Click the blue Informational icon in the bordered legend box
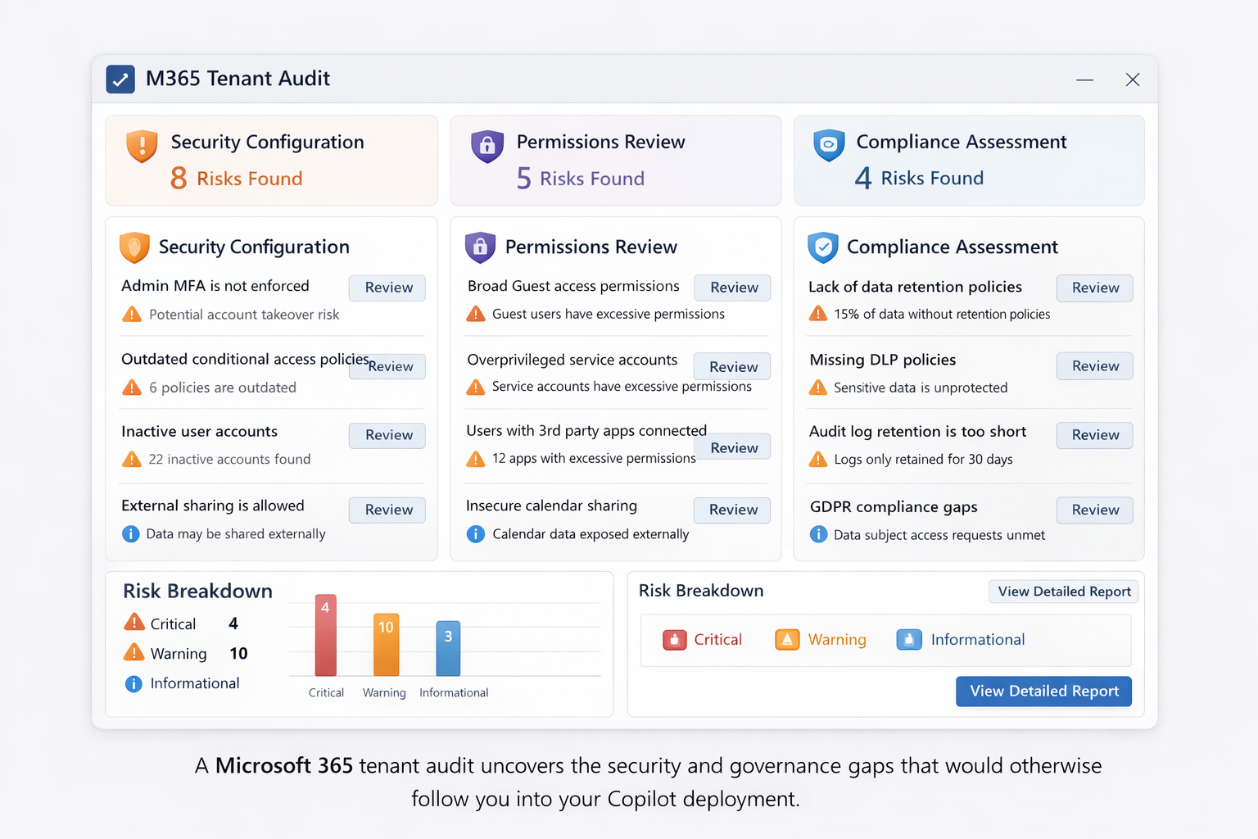Viewport: 1258px width, 839px height. [x=909, y=640]
